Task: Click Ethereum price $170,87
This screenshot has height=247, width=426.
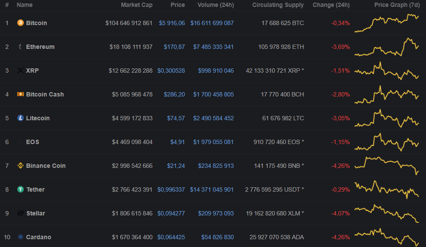Action: (174, 47)
